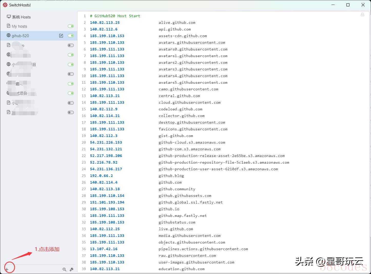Click hostname user-images.githubusercontent.com
Screen dimensions: 371x274
(196, 262)
